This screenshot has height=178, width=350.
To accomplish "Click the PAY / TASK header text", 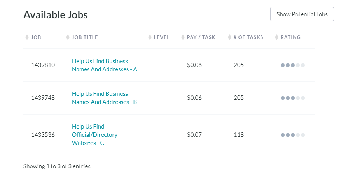I will [x=201, y=37].
